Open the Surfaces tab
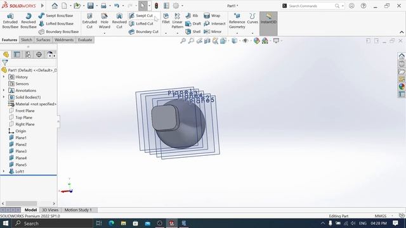 pos(43,40)
